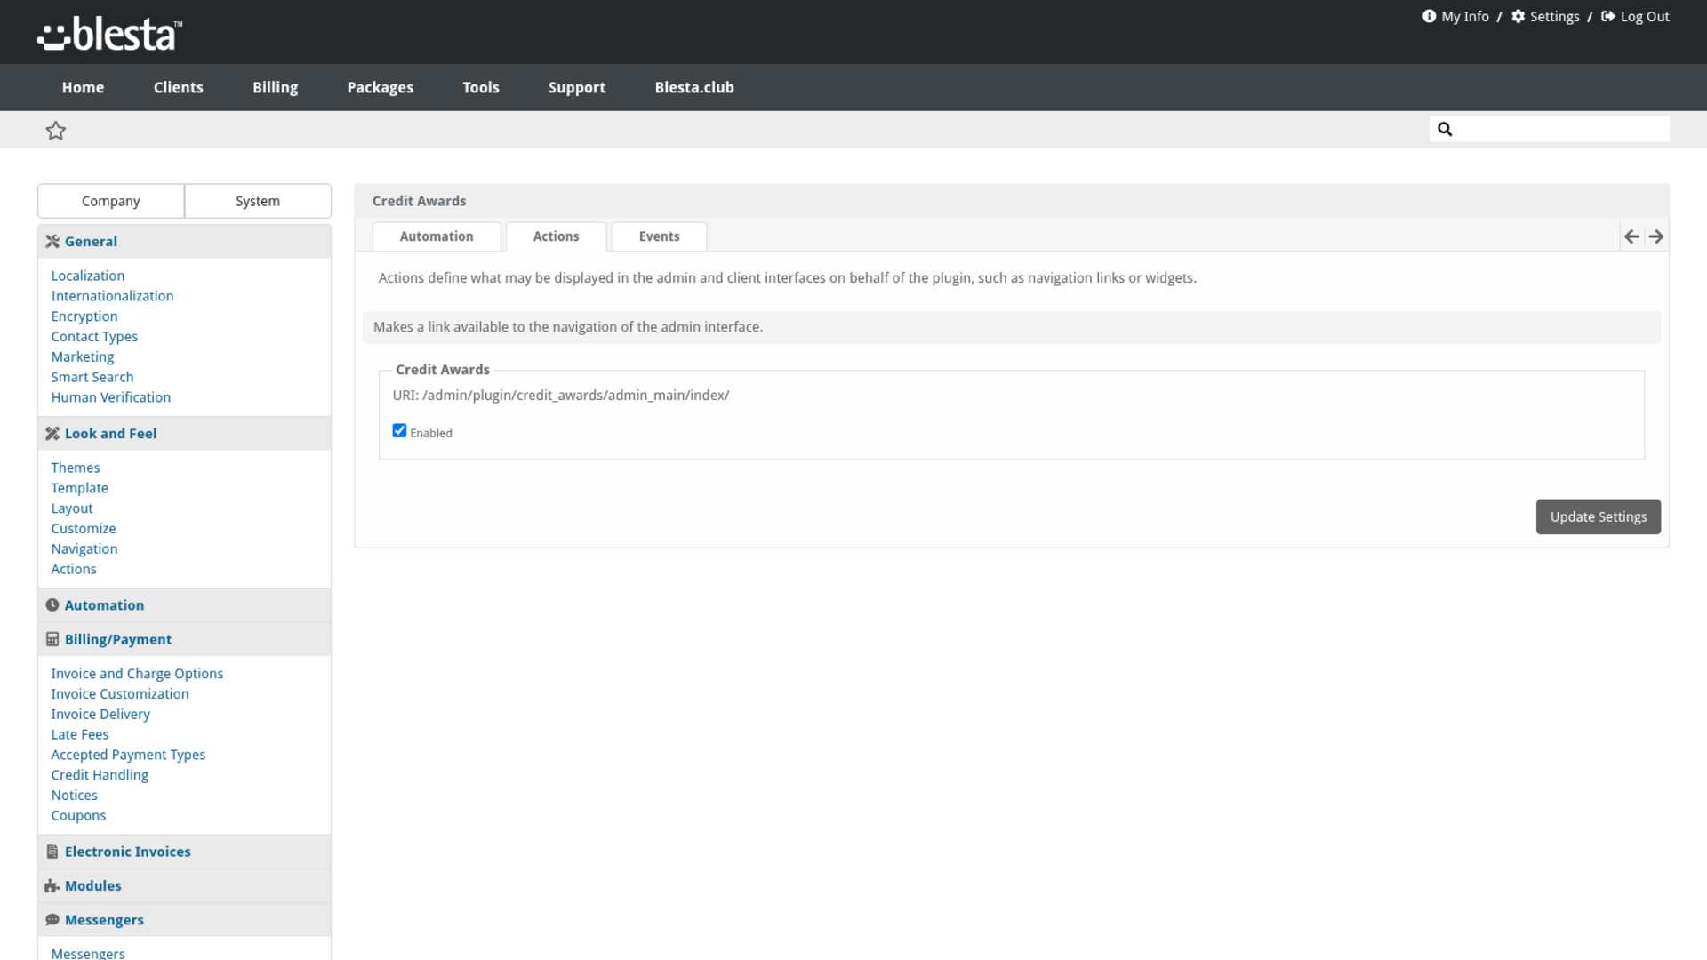Open the Coupons link
Screen dimensions: 1707x960
tap(78, 815)
